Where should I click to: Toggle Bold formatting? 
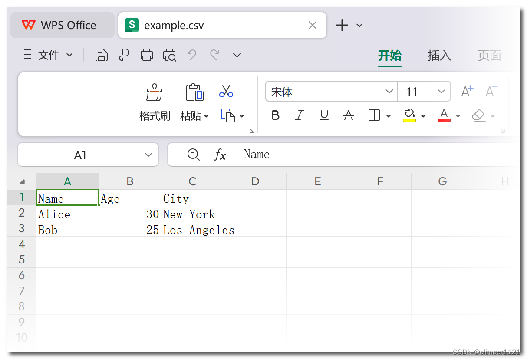click(x=275, y=115)
